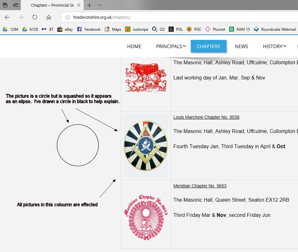Open the Justsnipe bookmark
The width and height of the screenshot is (298, 252).
click(137, 29)
